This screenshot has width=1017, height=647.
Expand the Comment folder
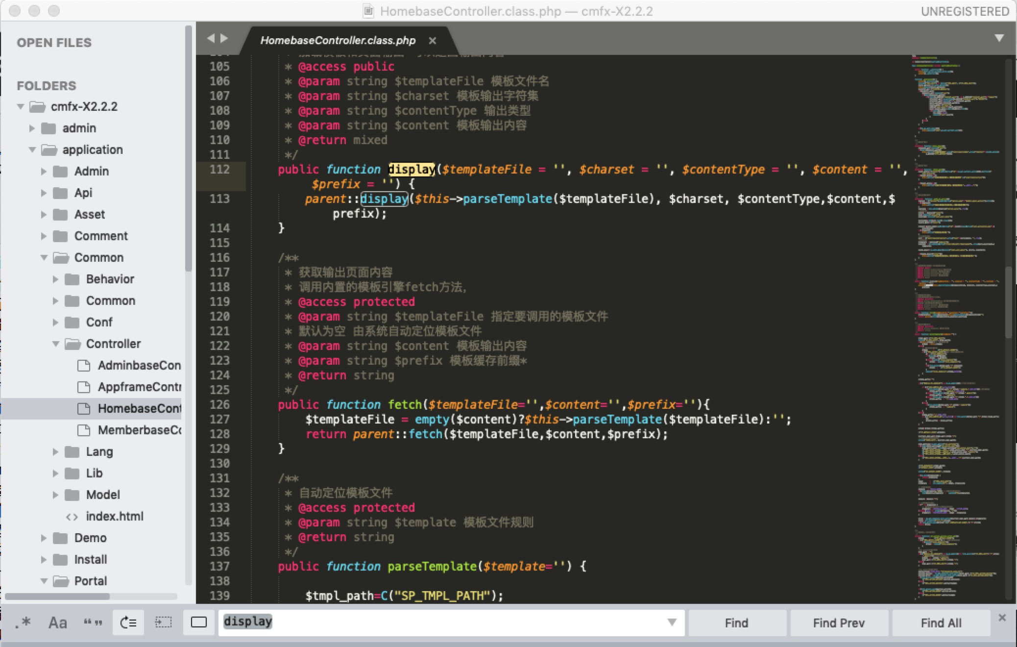[x=44, y=236]
